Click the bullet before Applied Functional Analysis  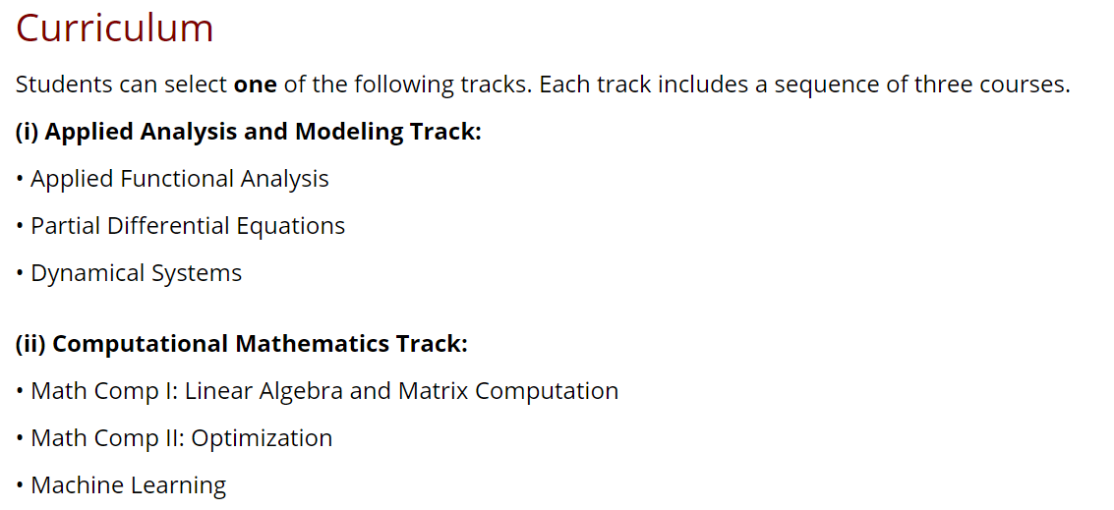pyautogui.click(x=20, y=180)
